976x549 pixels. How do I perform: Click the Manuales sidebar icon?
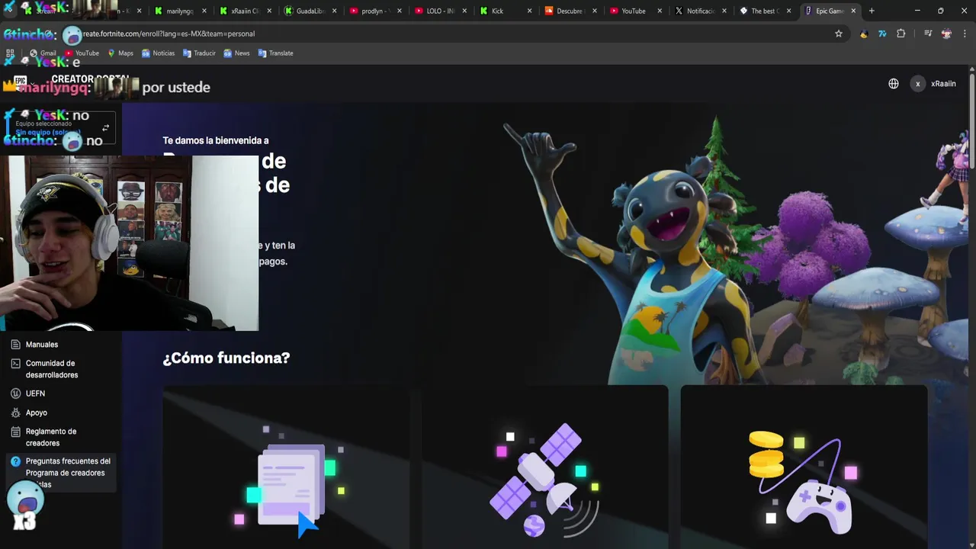15,345
